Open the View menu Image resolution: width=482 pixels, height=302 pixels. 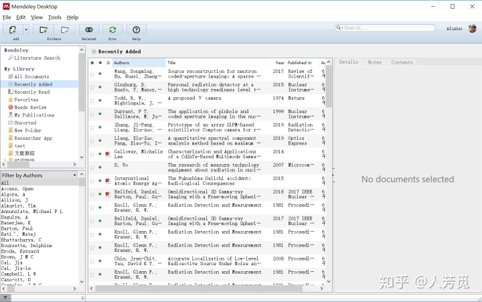point(37,17)
